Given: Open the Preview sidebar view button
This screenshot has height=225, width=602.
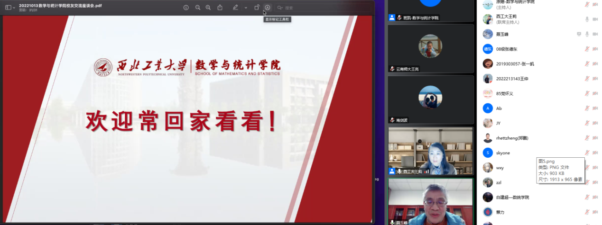Looking at the screenshot, I should point(8,8).
